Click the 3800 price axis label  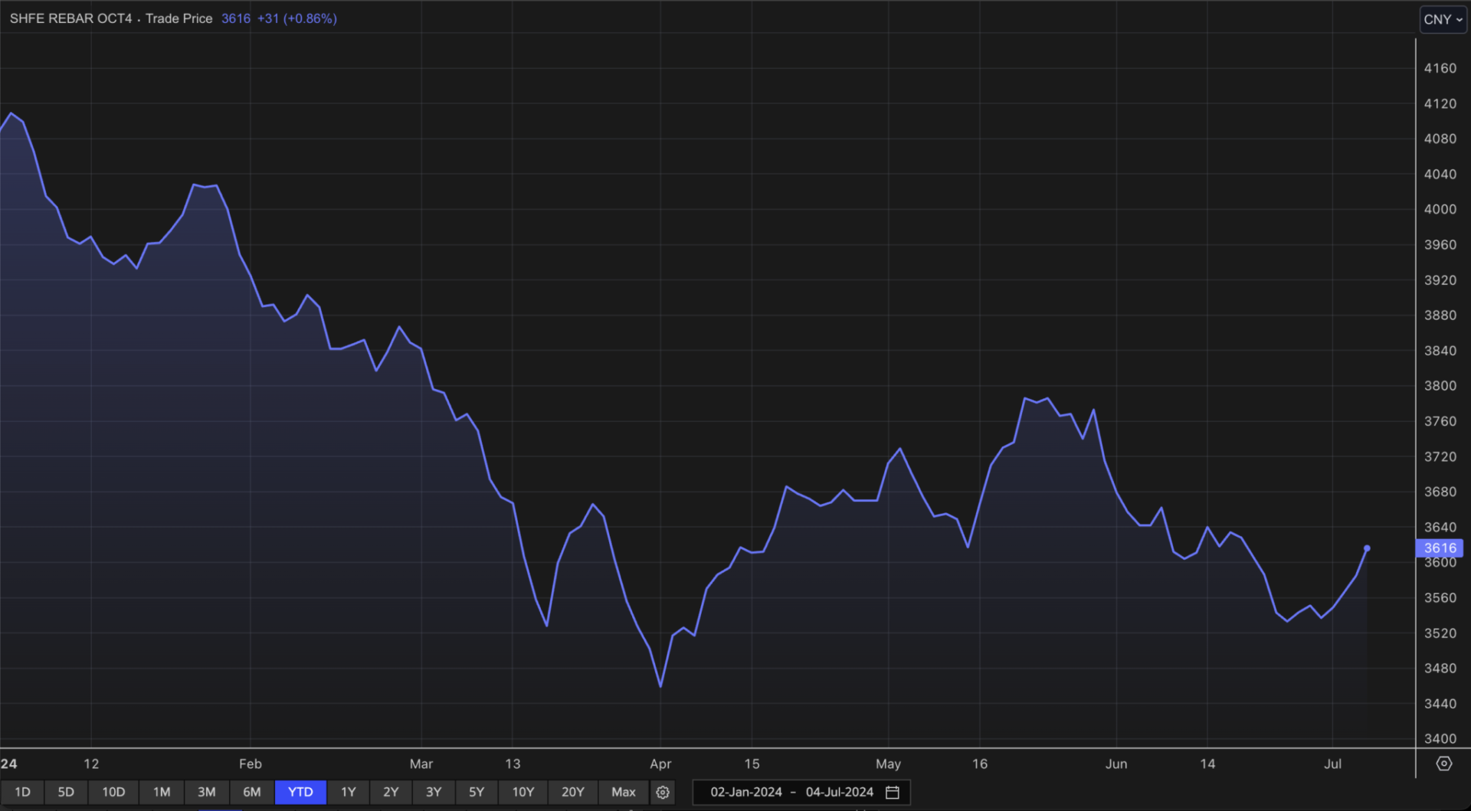click(x=1440, y=386)
